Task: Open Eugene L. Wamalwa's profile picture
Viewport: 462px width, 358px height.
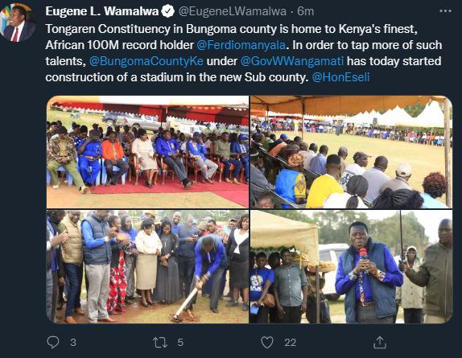Action: [x=19, y=23]
